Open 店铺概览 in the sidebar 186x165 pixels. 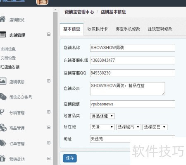click(17, 20)
